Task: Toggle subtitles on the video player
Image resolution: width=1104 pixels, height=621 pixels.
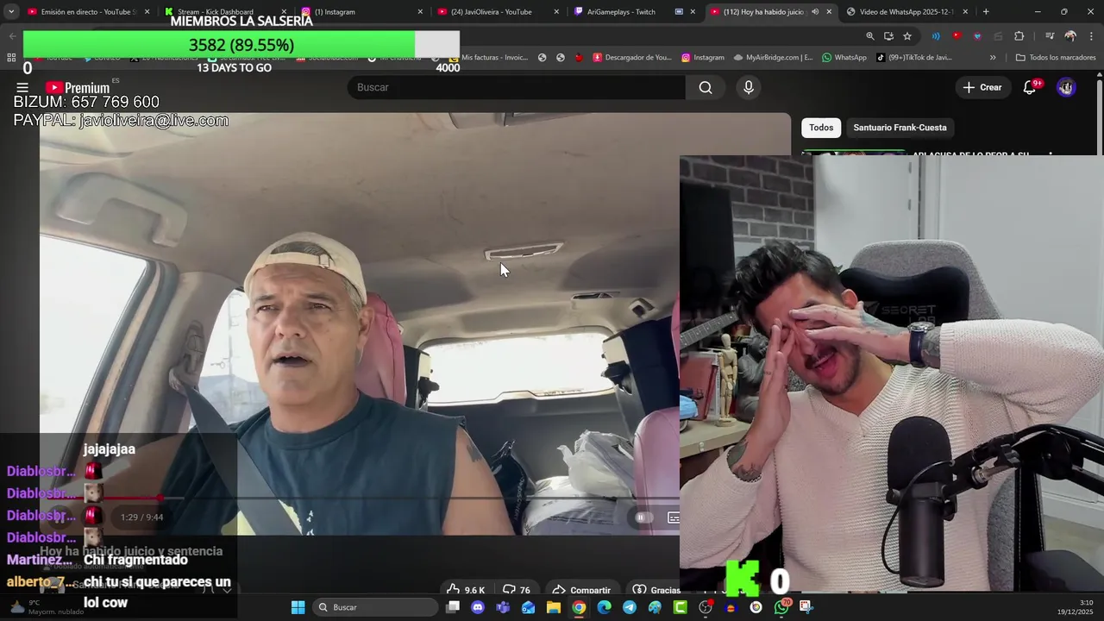Action: (x=674, y=517)
